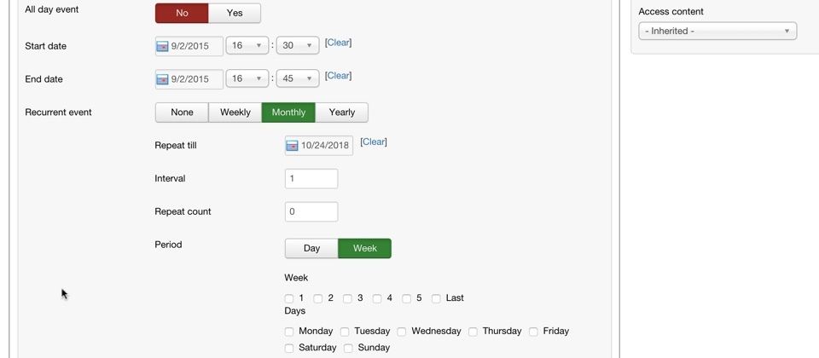The width and height of the screenshot is (819, 358).
Task: Check the week 3 checkbox
Action: (x=347, y=298)
